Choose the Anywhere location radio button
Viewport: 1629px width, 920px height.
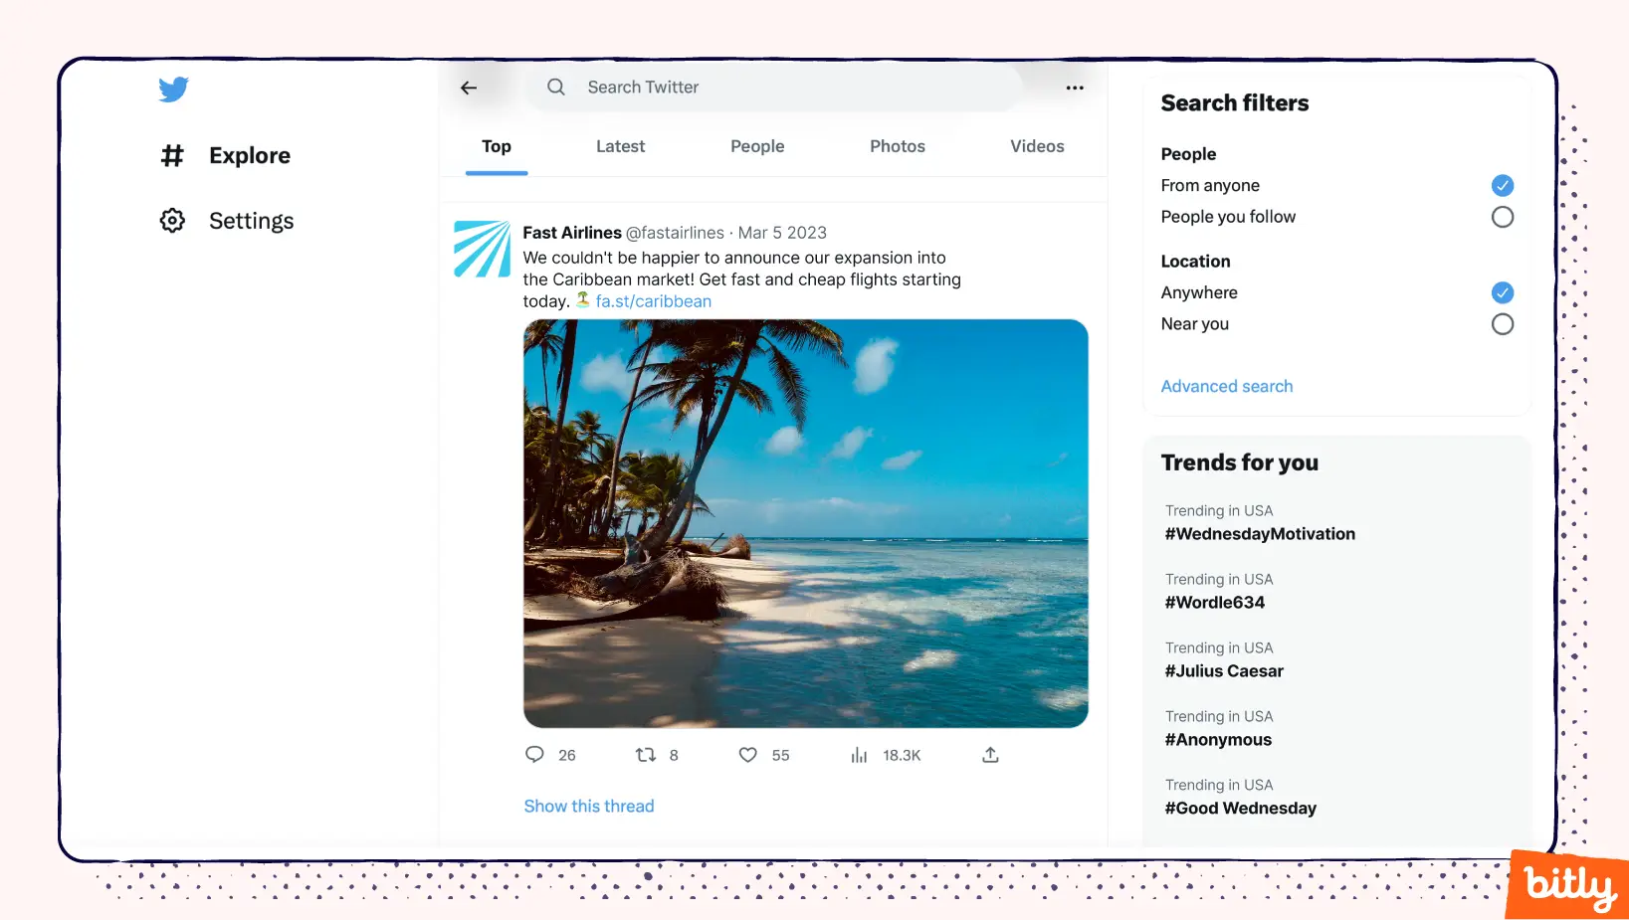click(1502, 292)
